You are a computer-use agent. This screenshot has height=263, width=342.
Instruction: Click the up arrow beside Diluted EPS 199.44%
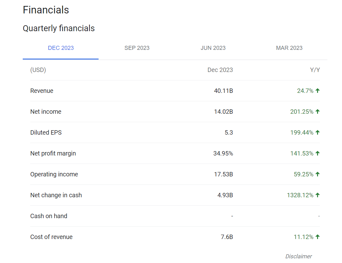click(x=317, y=132)
